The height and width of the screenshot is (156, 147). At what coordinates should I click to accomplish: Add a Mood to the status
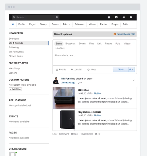click(92, 70)
